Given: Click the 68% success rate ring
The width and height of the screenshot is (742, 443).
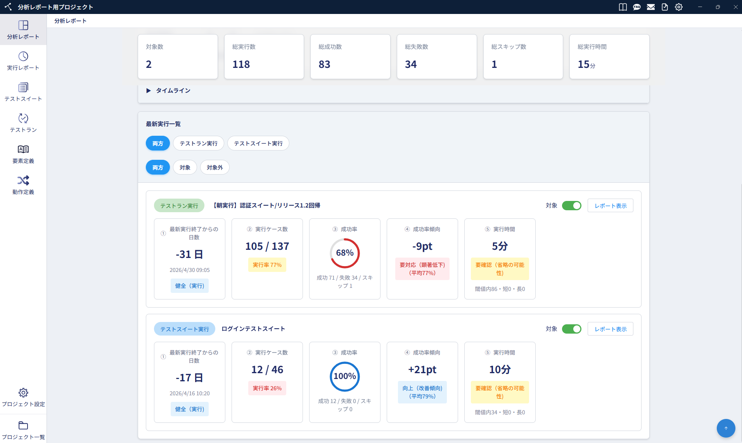Looking at the screenshot, I should (345, 253).
